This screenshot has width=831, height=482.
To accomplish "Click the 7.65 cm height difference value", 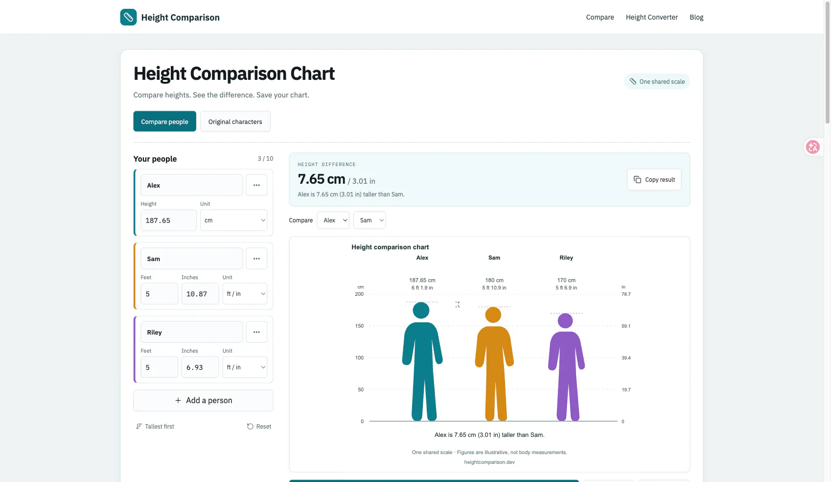I will (x=322, y=179).
